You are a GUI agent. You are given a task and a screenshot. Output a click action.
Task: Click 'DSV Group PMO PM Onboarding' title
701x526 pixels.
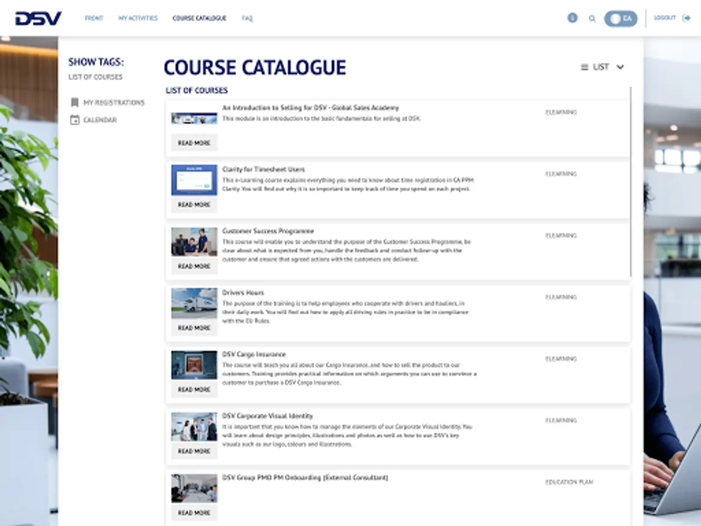point(305,477)
